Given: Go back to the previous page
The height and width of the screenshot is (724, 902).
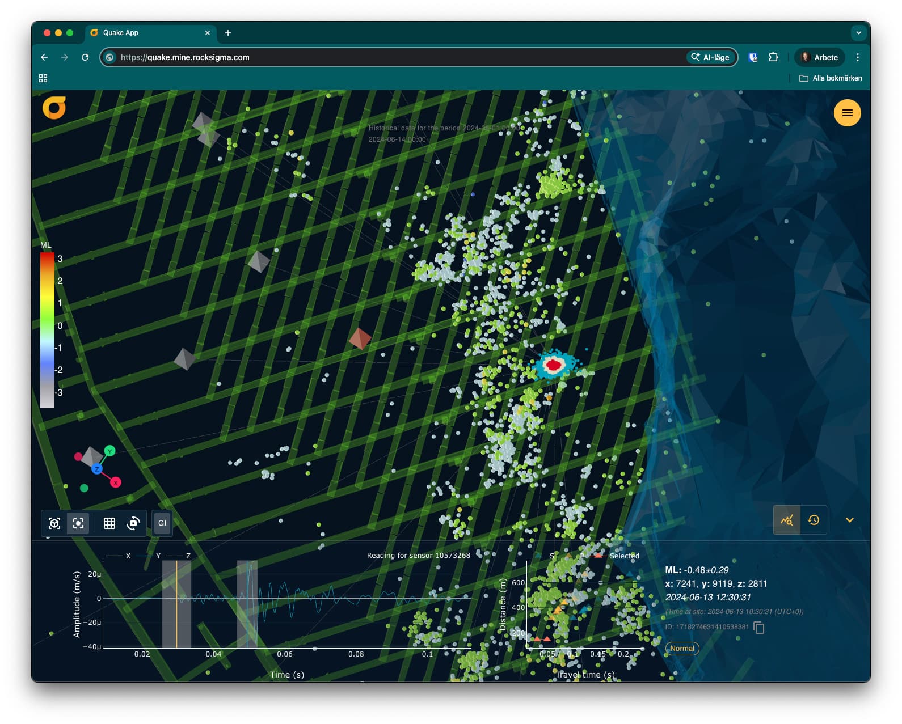Looking at the screenshot, I should pos(44,57).
